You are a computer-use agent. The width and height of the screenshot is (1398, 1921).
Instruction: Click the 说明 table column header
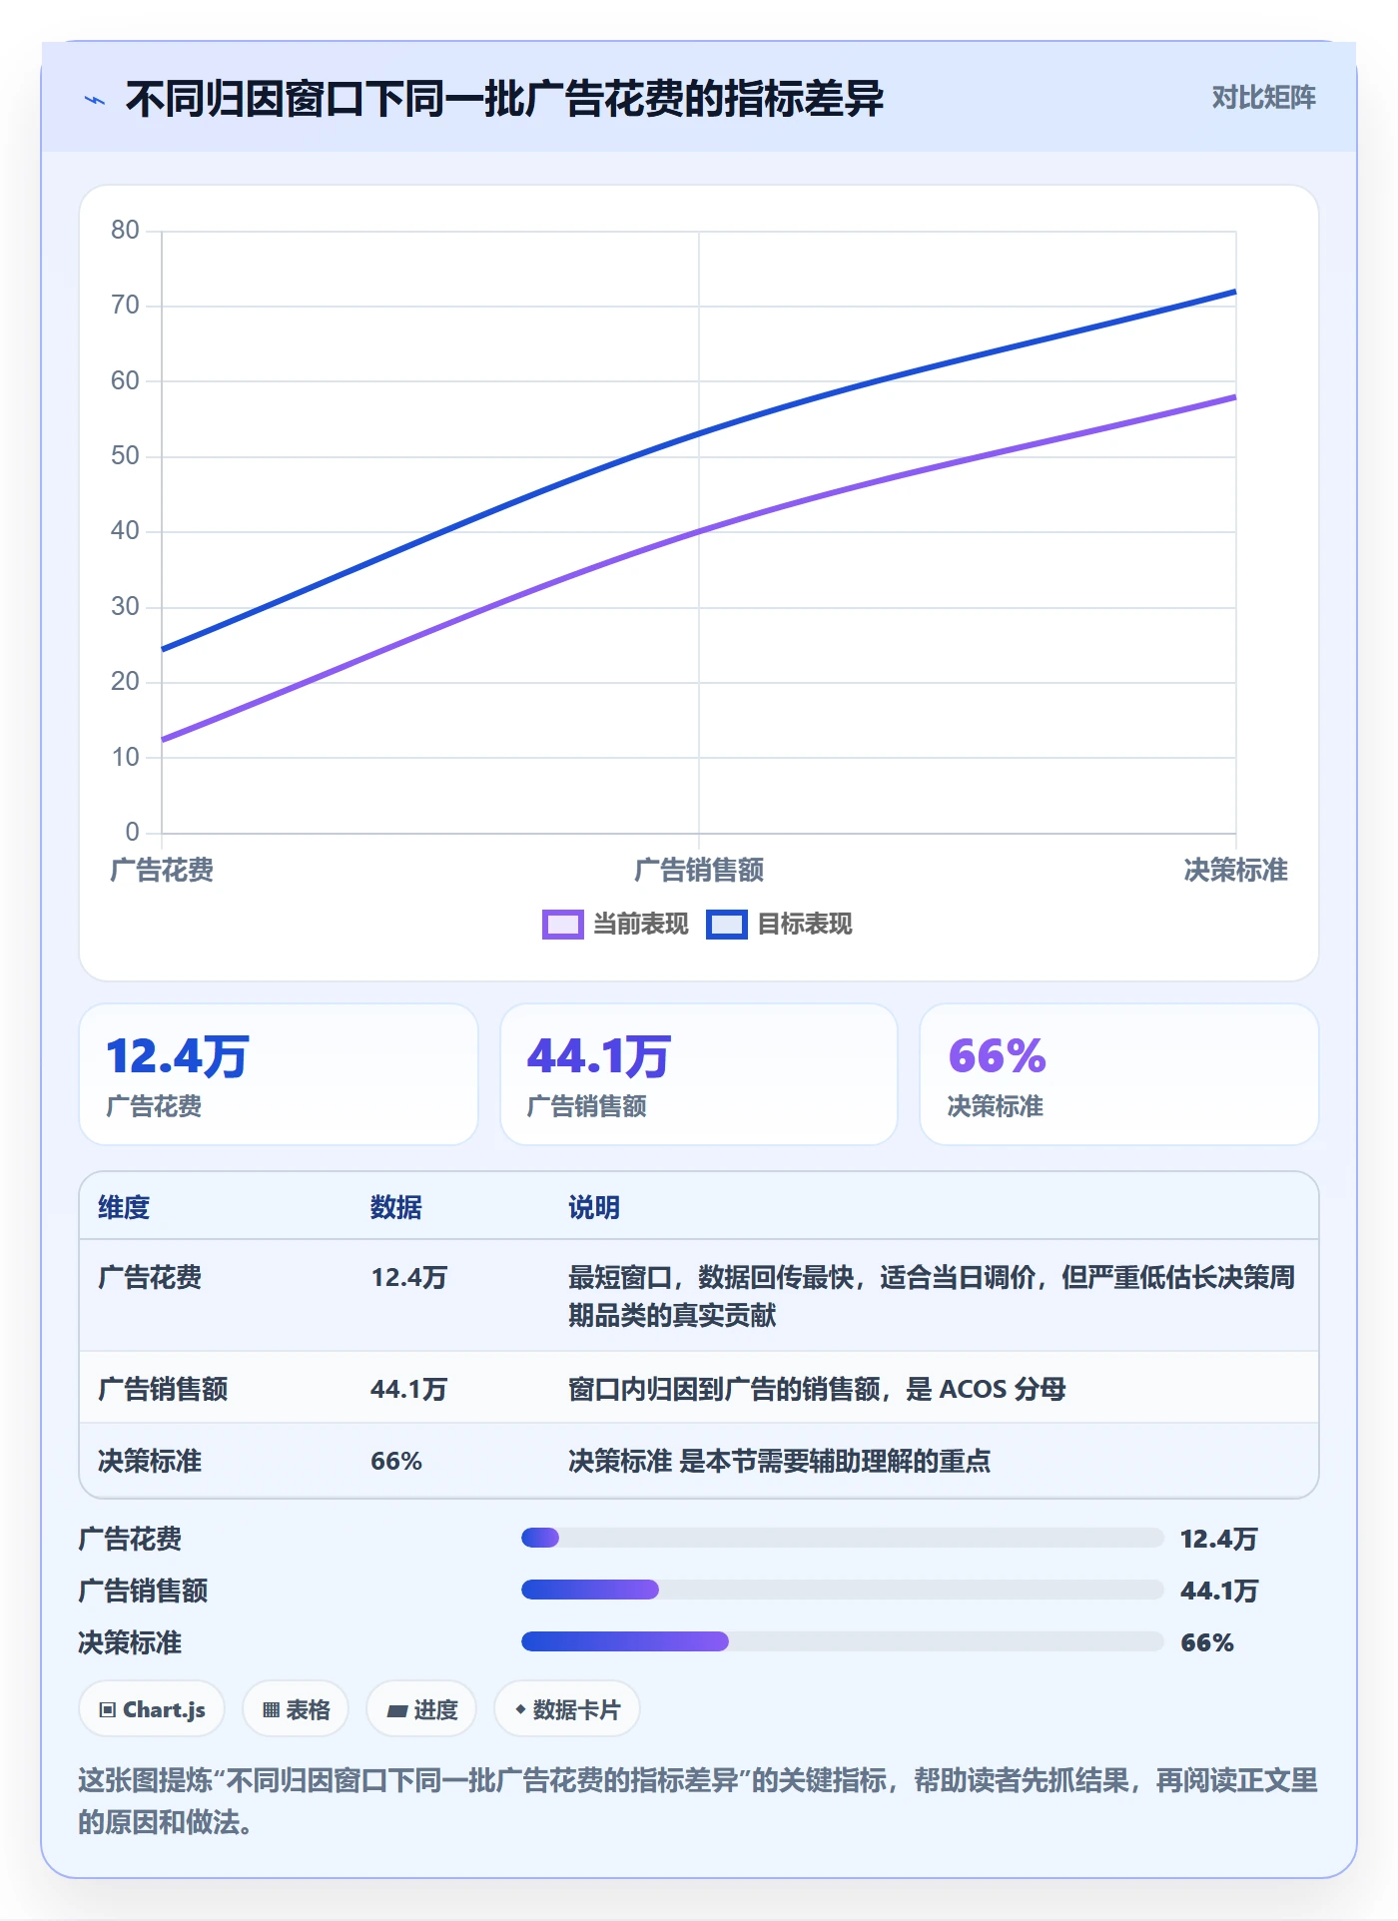[x=594, y=1207]
